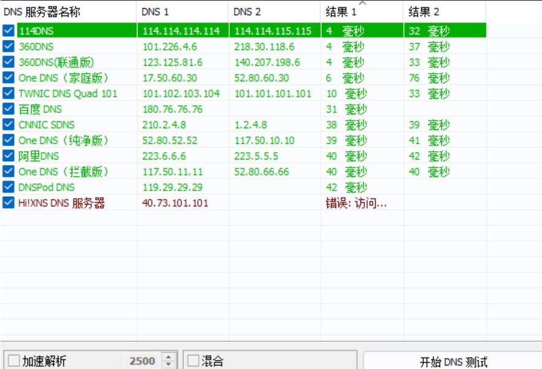The width and height of the screenshot is (542, 369).
Task: Click the 101.101.101.101 address cell
Action: (275, 93)
